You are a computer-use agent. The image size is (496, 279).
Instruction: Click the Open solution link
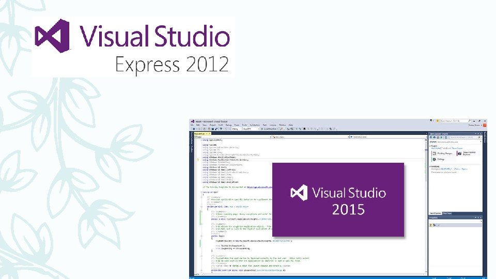464,169
